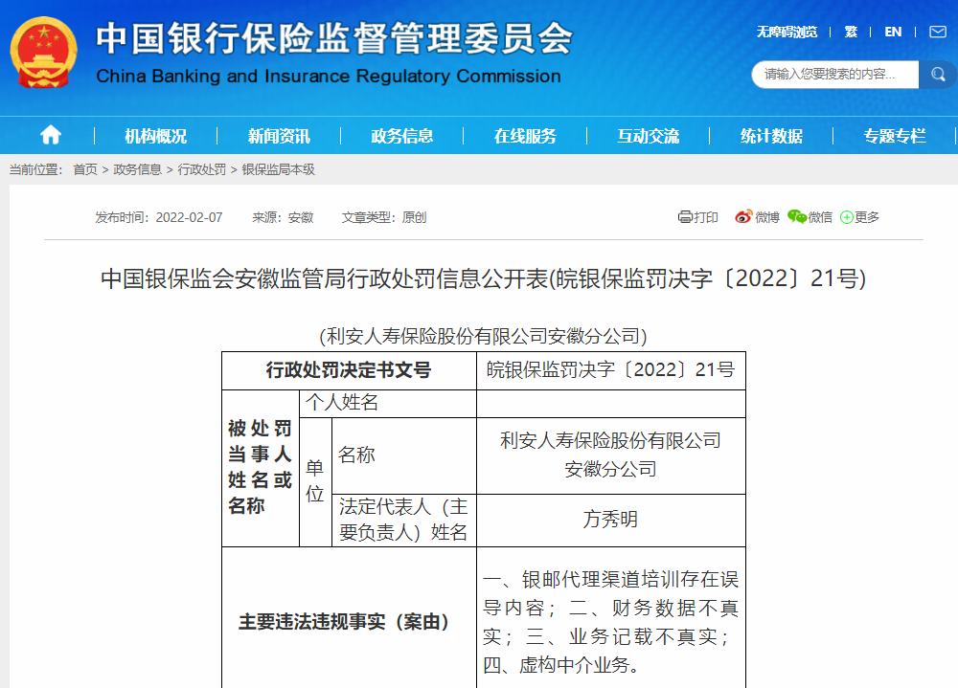Click the name 方秀明
The image size is (958, 688).
pyautogui.click(x=611, y=520)
